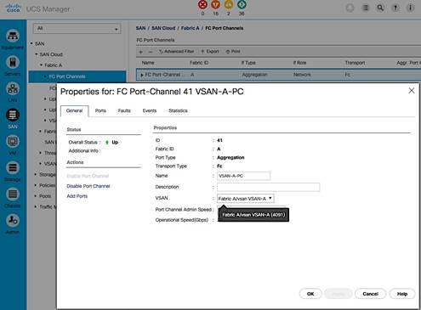Open the VM section icon

pyautogui.click(x=13, y=141)
